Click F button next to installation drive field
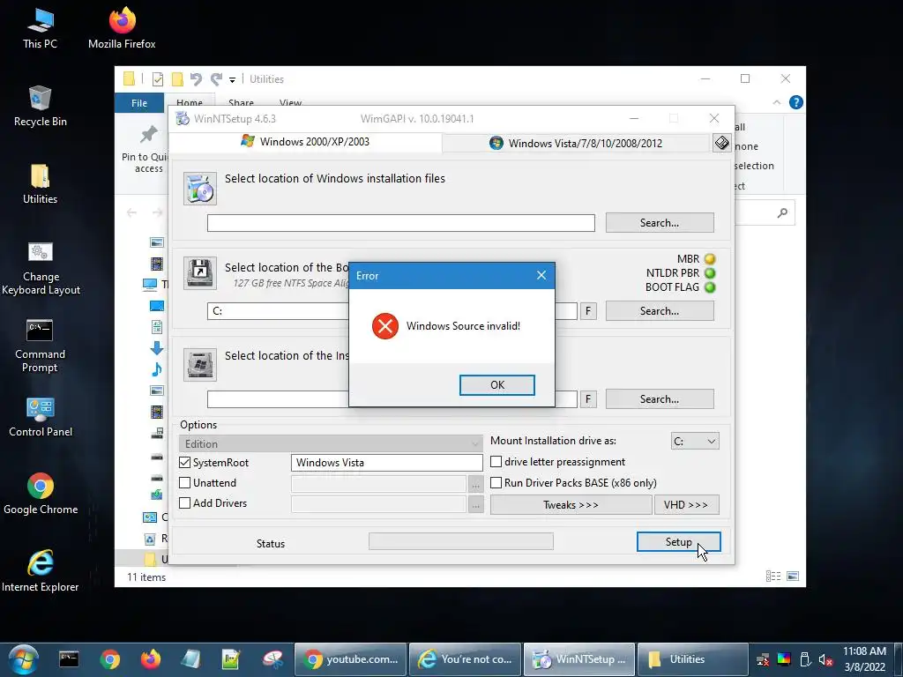Image resolution: width=903 pixels, height=677 pixels. point(588,399)
